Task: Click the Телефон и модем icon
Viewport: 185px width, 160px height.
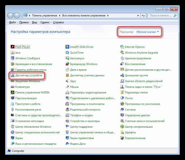Action: pos(67,115)
